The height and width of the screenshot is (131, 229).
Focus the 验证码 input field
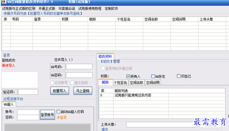(28, 92)
